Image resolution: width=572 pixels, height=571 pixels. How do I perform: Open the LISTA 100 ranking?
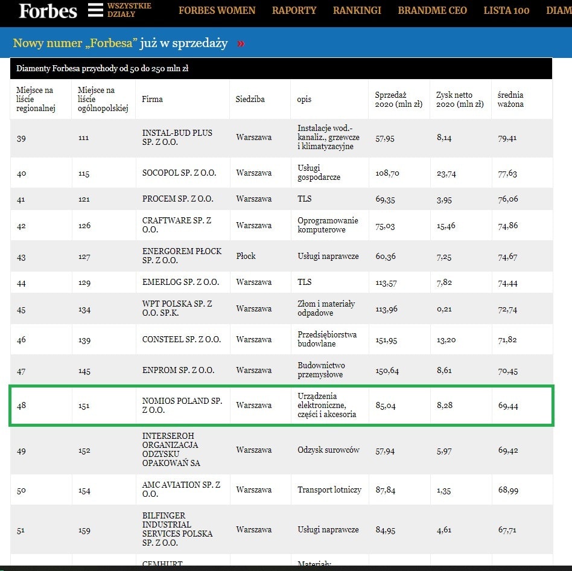506,10
